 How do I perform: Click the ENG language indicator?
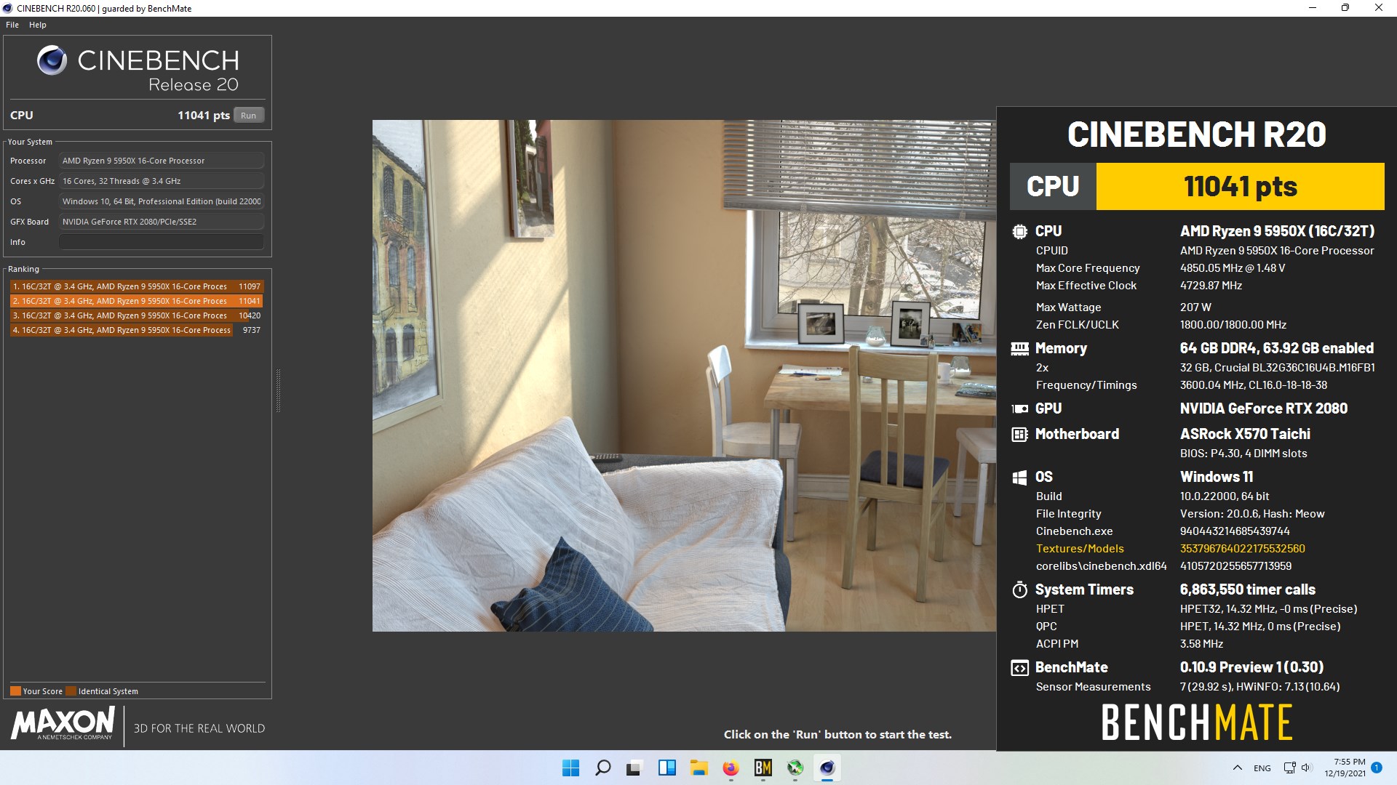coord(1262,768)
